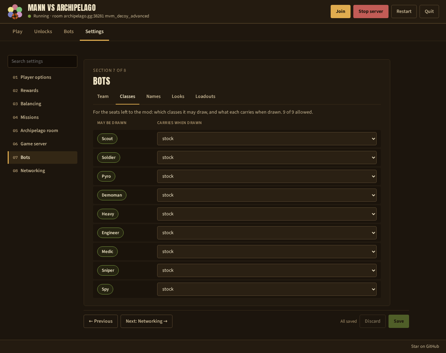Select the Team sub-tab

point(103,97)
